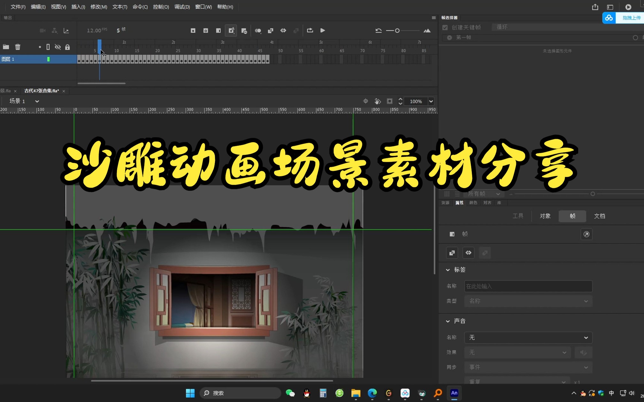Click the insert frame icon in the timeline toolbar

[x=218, y=31]
